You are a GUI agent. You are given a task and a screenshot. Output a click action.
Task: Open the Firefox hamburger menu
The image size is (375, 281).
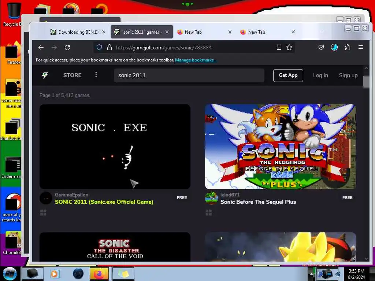[x=361, y=47]
